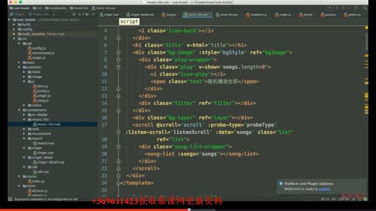Viewport: 376px width, 211px height.
Task: Switch to the song-list.vue tab
Action: 227,15
